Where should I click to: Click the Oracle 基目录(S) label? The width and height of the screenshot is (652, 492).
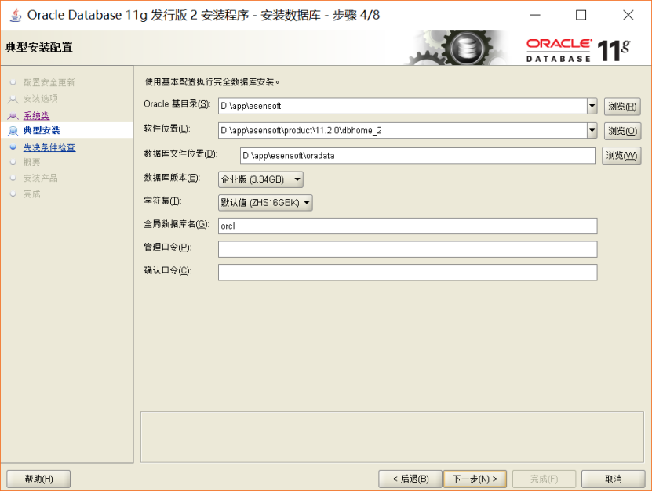[177, 103]
